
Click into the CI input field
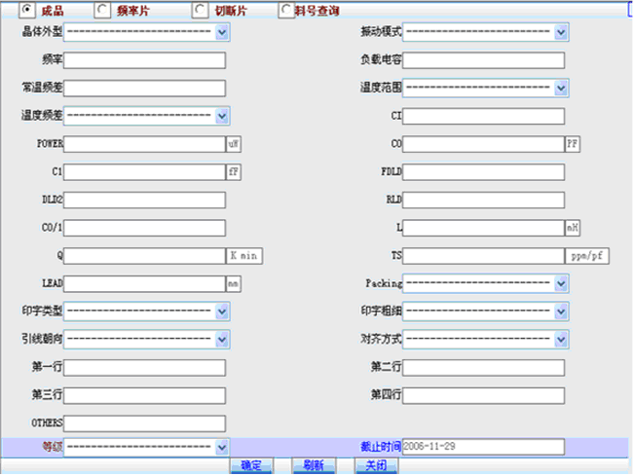(x=483, y=116)
